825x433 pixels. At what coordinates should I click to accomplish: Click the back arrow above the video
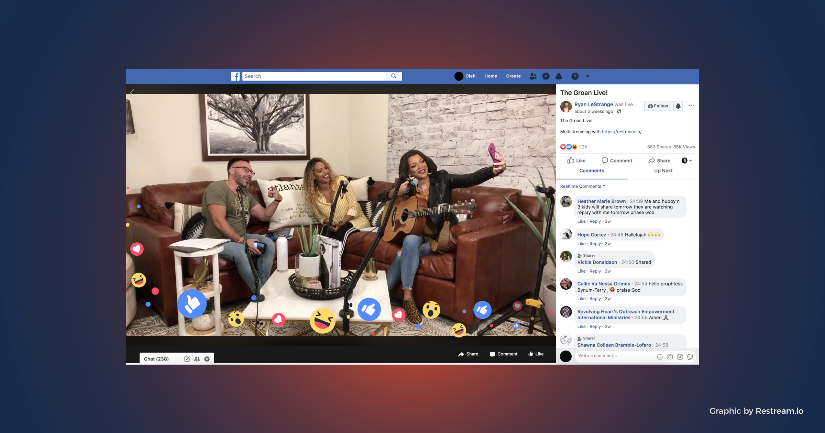(132, 92)
